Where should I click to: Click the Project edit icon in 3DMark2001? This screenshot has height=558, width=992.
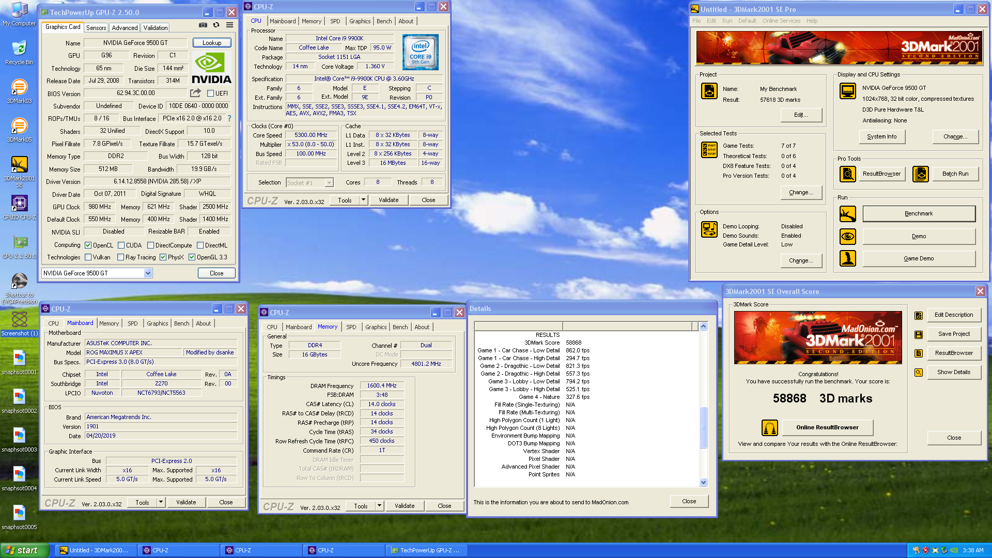pyautogui.click(x=709, y=91)
